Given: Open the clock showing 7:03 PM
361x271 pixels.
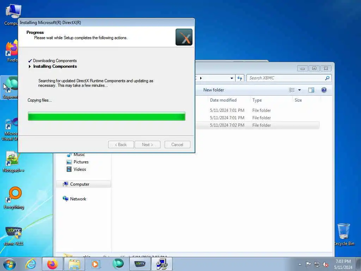Looking at the screenshot, I should [343, 264].
